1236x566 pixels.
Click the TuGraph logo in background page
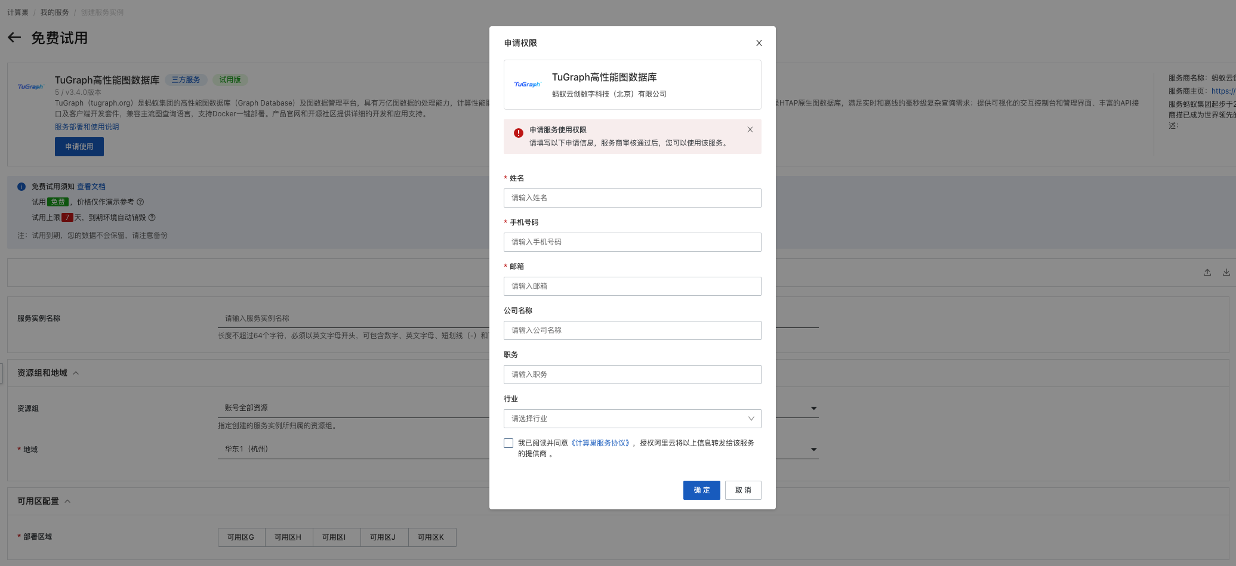tap(30, 87)
